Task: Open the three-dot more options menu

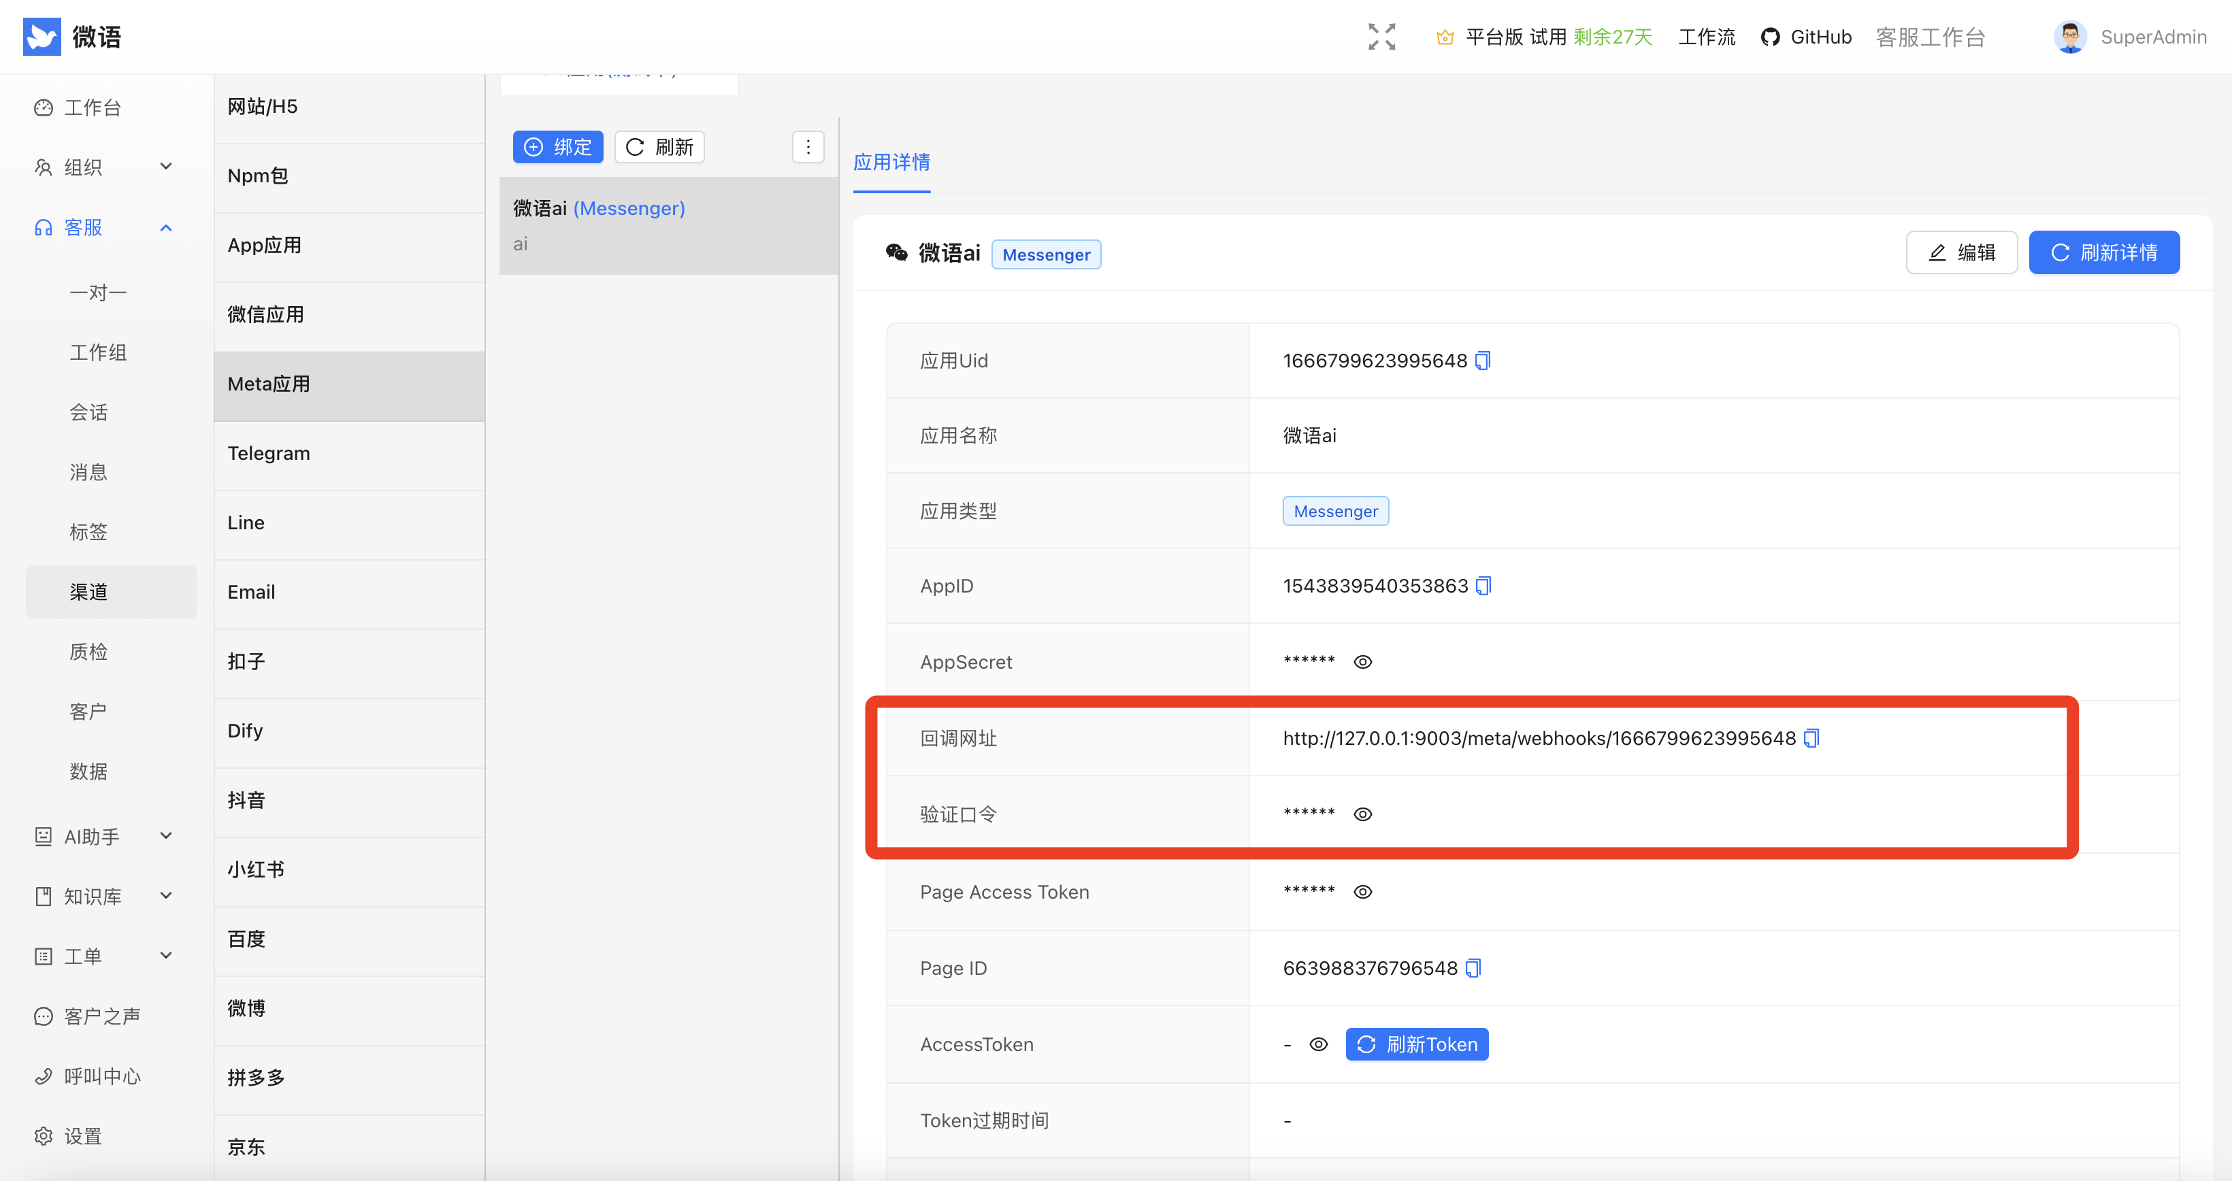Action: pyautogui.click(x=808, y=148)
